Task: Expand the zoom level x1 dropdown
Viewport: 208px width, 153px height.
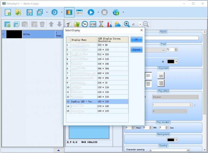Action: pos(140,24)
